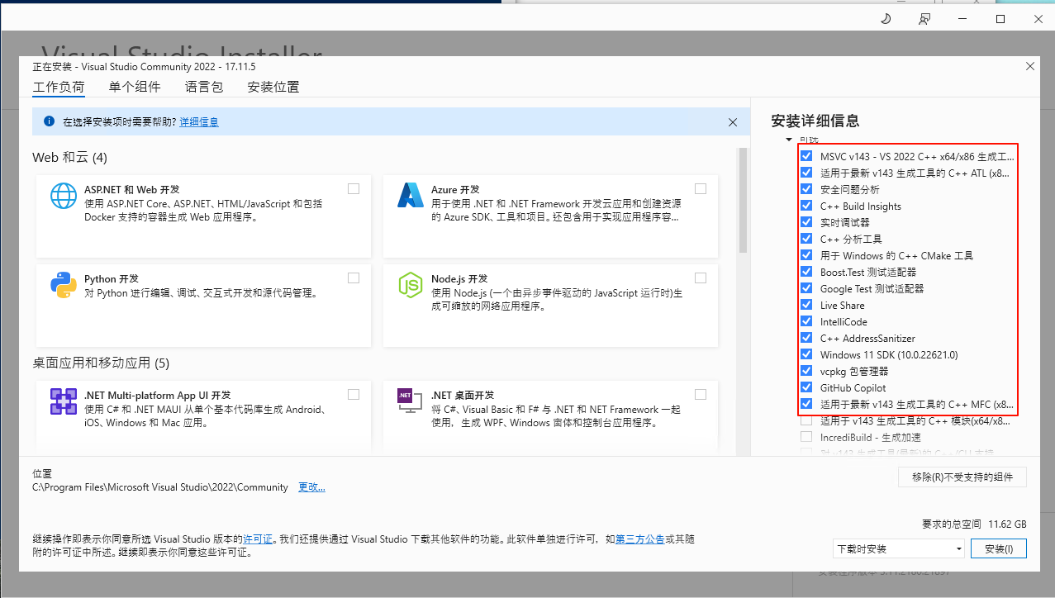1055x598 pixels.
Task: Click the Azure development logo icon
Action: pos(411,196)
